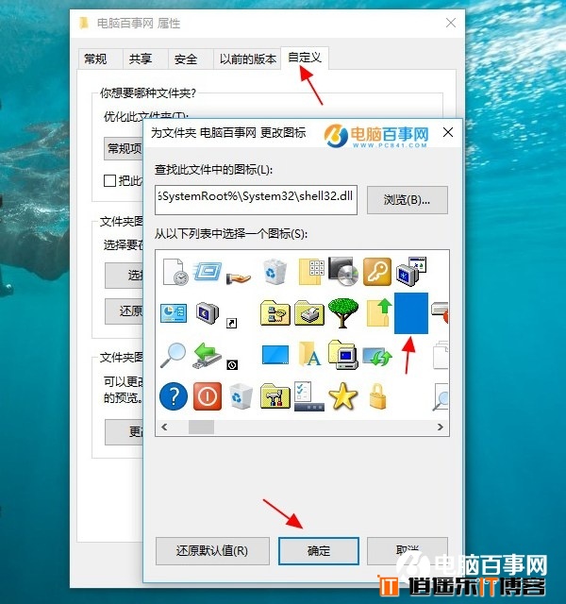Select the empty recycle bin icon in bottom row
This screenshot has width=566, height=604.
click(241, 396)
